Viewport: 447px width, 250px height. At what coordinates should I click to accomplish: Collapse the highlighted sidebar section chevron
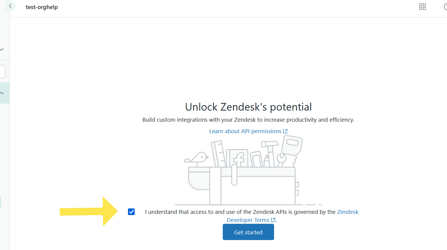pos(2,93)
